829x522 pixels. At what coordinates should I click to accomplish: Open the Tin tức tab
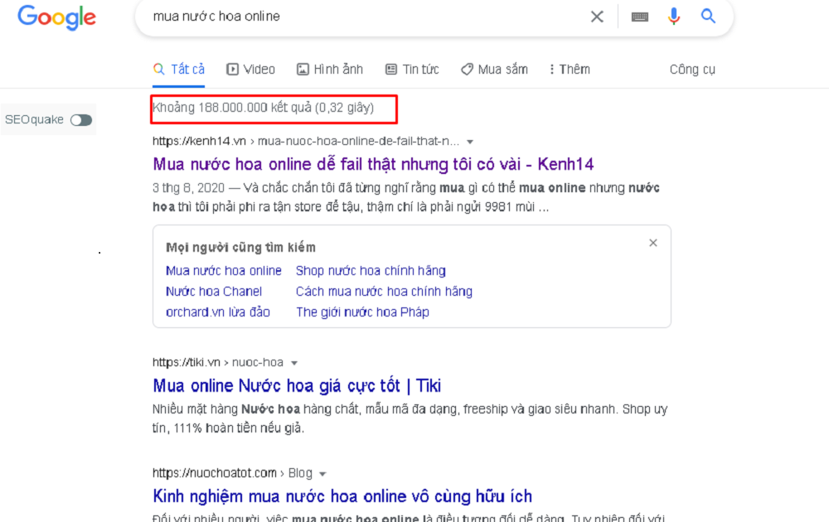412,70
